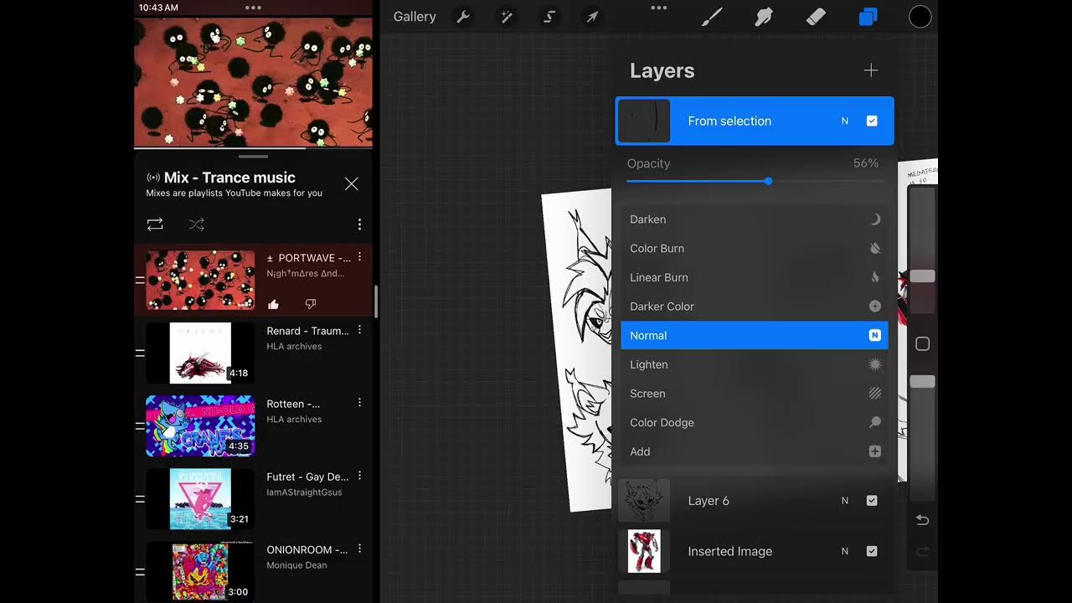Open options menu for PORTWAVE video
The height and width of the screenshot is (603, 1072).
pos(359,257)
